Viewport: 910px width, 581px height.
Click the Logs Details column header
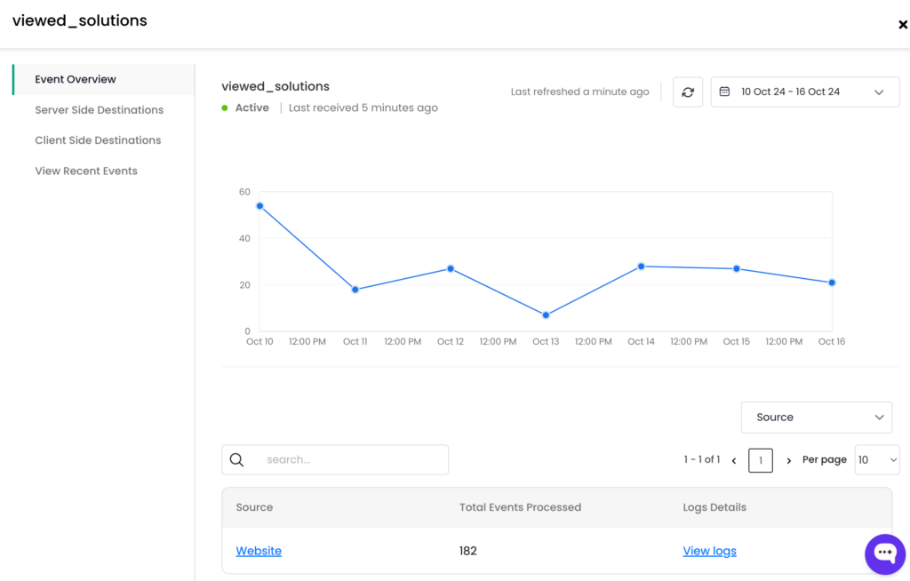click(x=714, y=507)
